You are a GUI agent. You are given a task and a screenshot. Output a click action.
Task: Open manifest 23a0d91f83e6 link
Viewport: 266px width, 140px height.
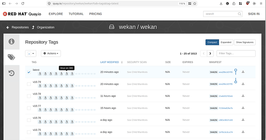[x=226, y=96]
